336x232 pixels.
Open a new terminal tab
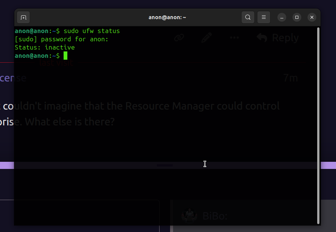coord(23,17)
